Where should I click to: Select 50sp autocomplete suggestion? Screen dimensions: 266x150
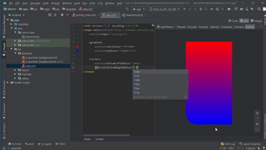coord(160,92)
